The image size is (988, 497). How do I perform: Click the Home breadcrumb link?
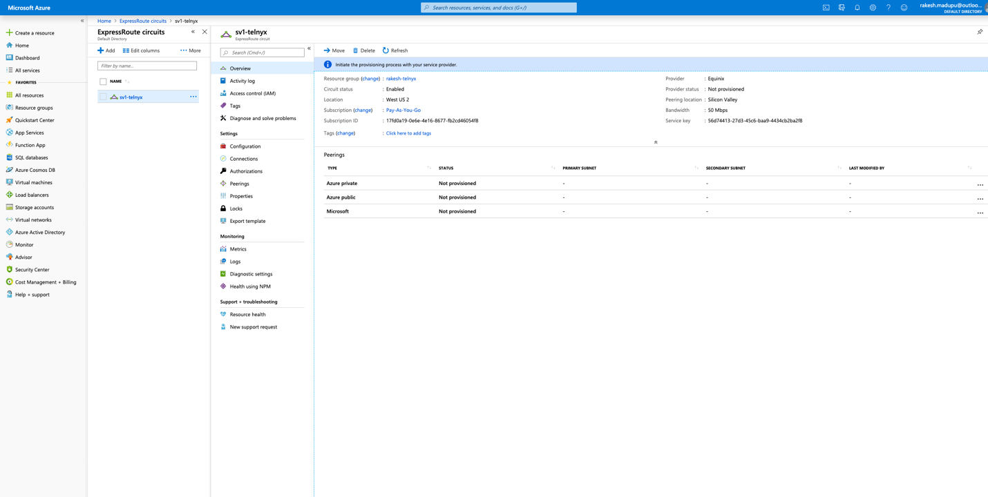pos(104,21)
